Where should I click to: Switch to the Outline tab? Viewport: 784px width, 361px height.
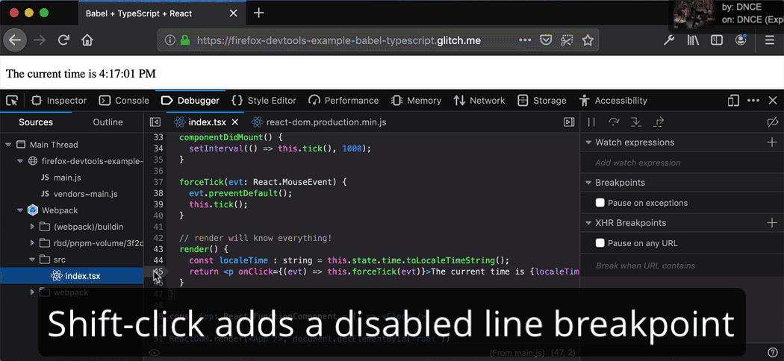coord(108,122)
